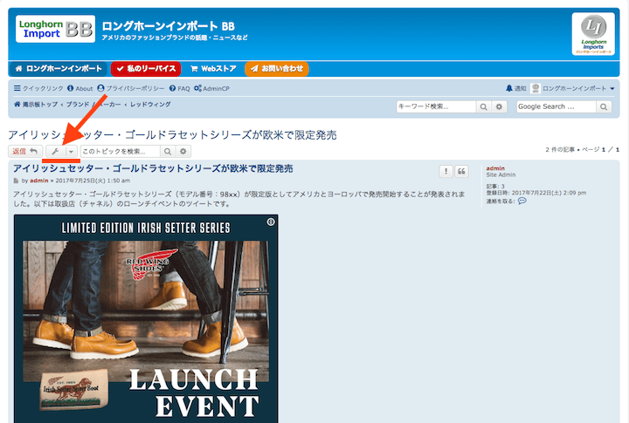Click the Limited Edition Irish Setter image
The width and height of the screenshot is (629, 423).
click(146, 318)
